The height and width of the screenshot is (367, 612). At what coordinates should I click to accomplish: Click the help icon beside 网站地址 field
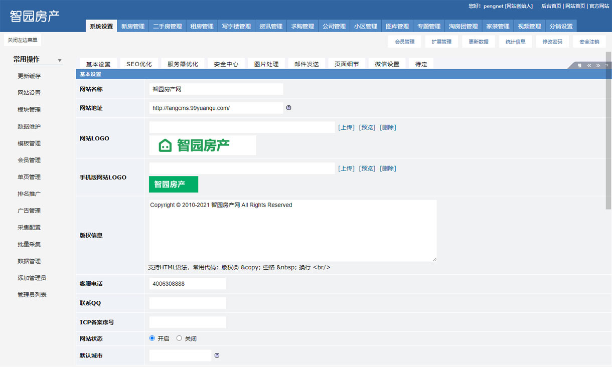[x=288, y=108]
